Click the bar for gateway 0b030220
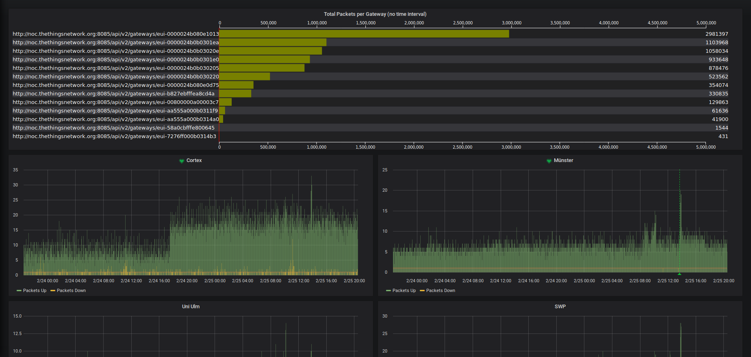This screenshot has width=751, height=357. tap(245, 76)
